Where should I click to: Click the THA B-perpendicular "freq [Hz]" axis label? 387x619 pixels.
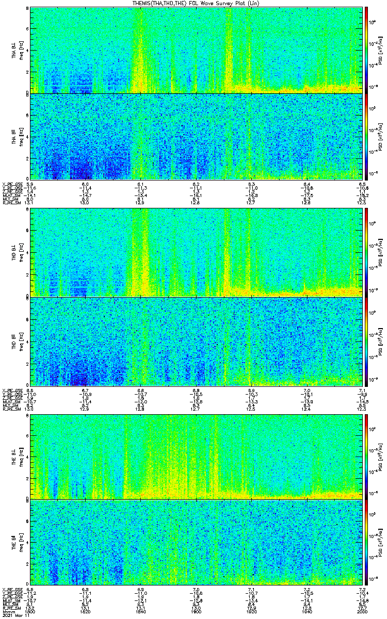click(22, 50)
